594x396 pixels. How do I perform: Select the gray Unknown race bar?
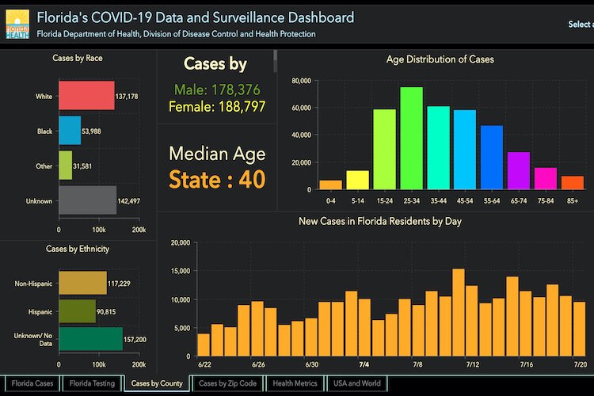coord(87,201)
